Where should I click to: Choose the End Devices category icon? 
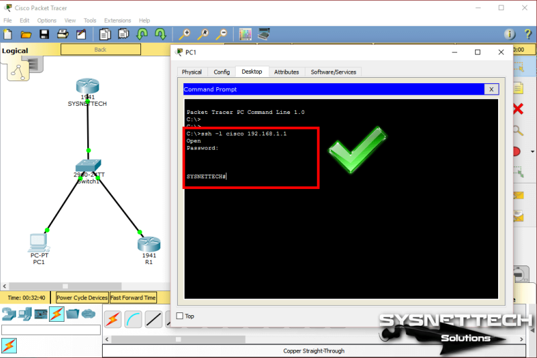click(x=25, y=314)
